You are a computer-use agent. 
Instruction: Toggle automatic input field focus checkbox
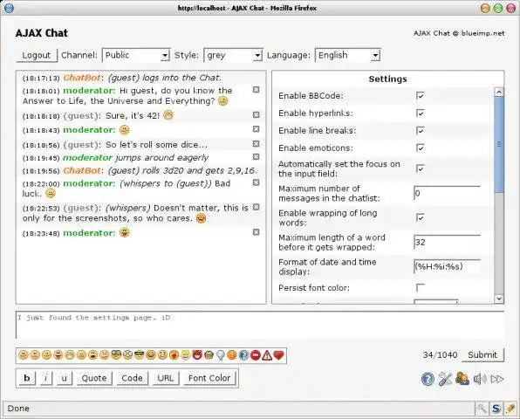pyautogui.click(x=421, y=168)
